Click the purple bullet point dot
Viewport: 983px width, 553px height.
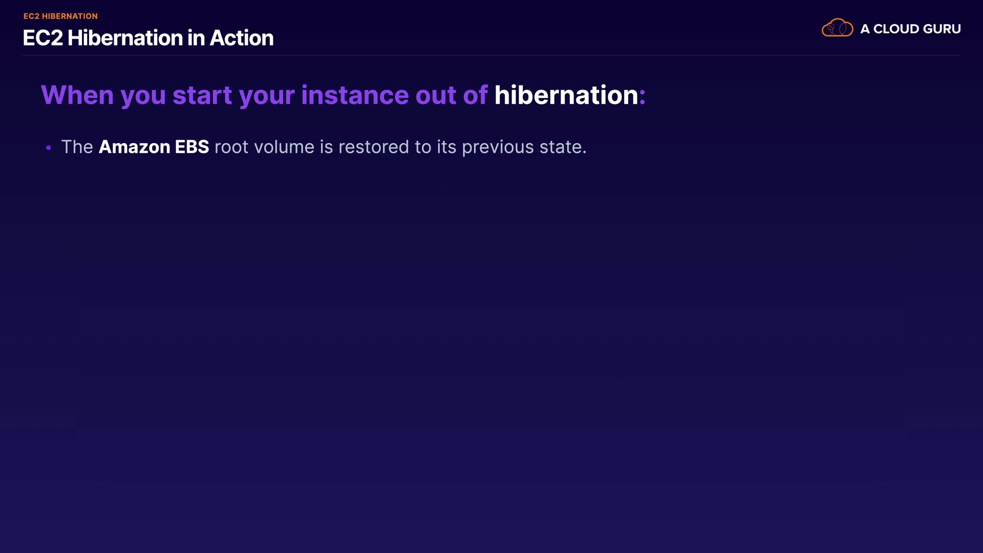click(x=49, y=148)
